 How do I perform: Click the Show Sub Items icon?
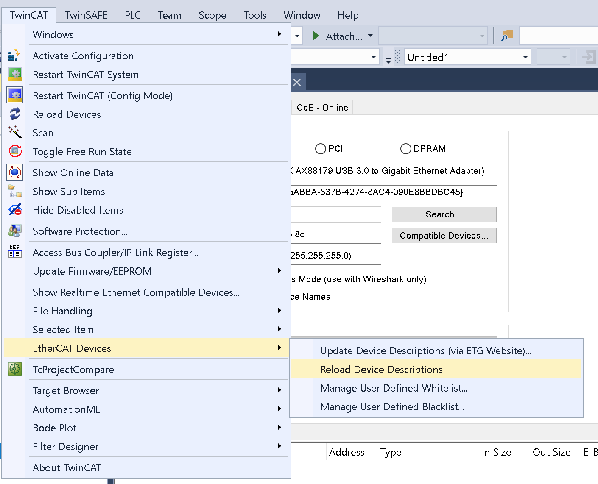pyautogui.click(x=15, y=191)
